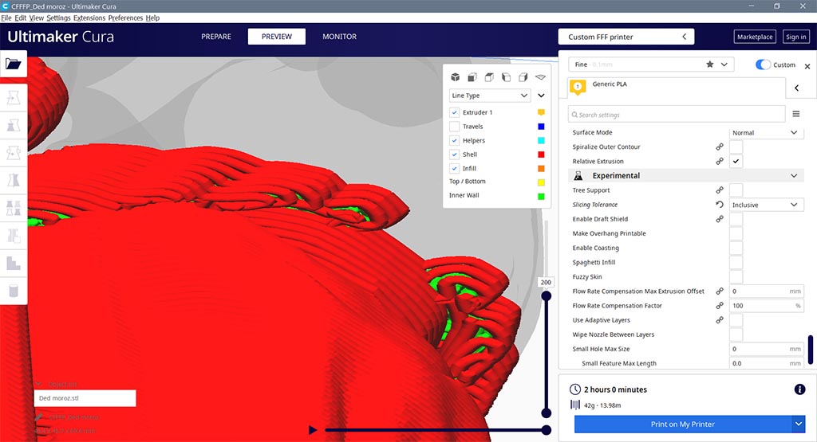Switch to 3D view camera icon
The width and height of the screenshot is (817, 442).
[455, 77]
